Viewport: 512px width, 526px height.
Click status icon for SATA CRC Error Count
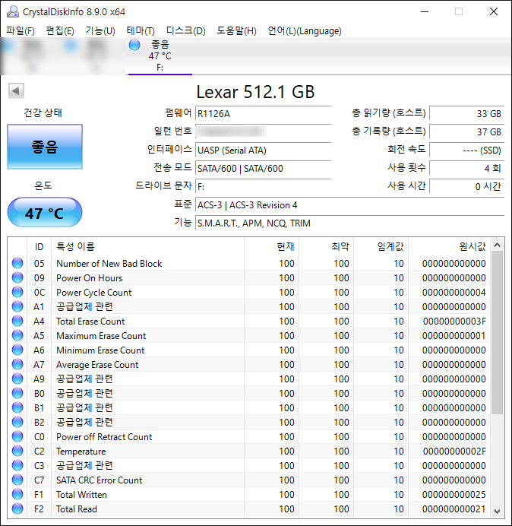(17, 480)
